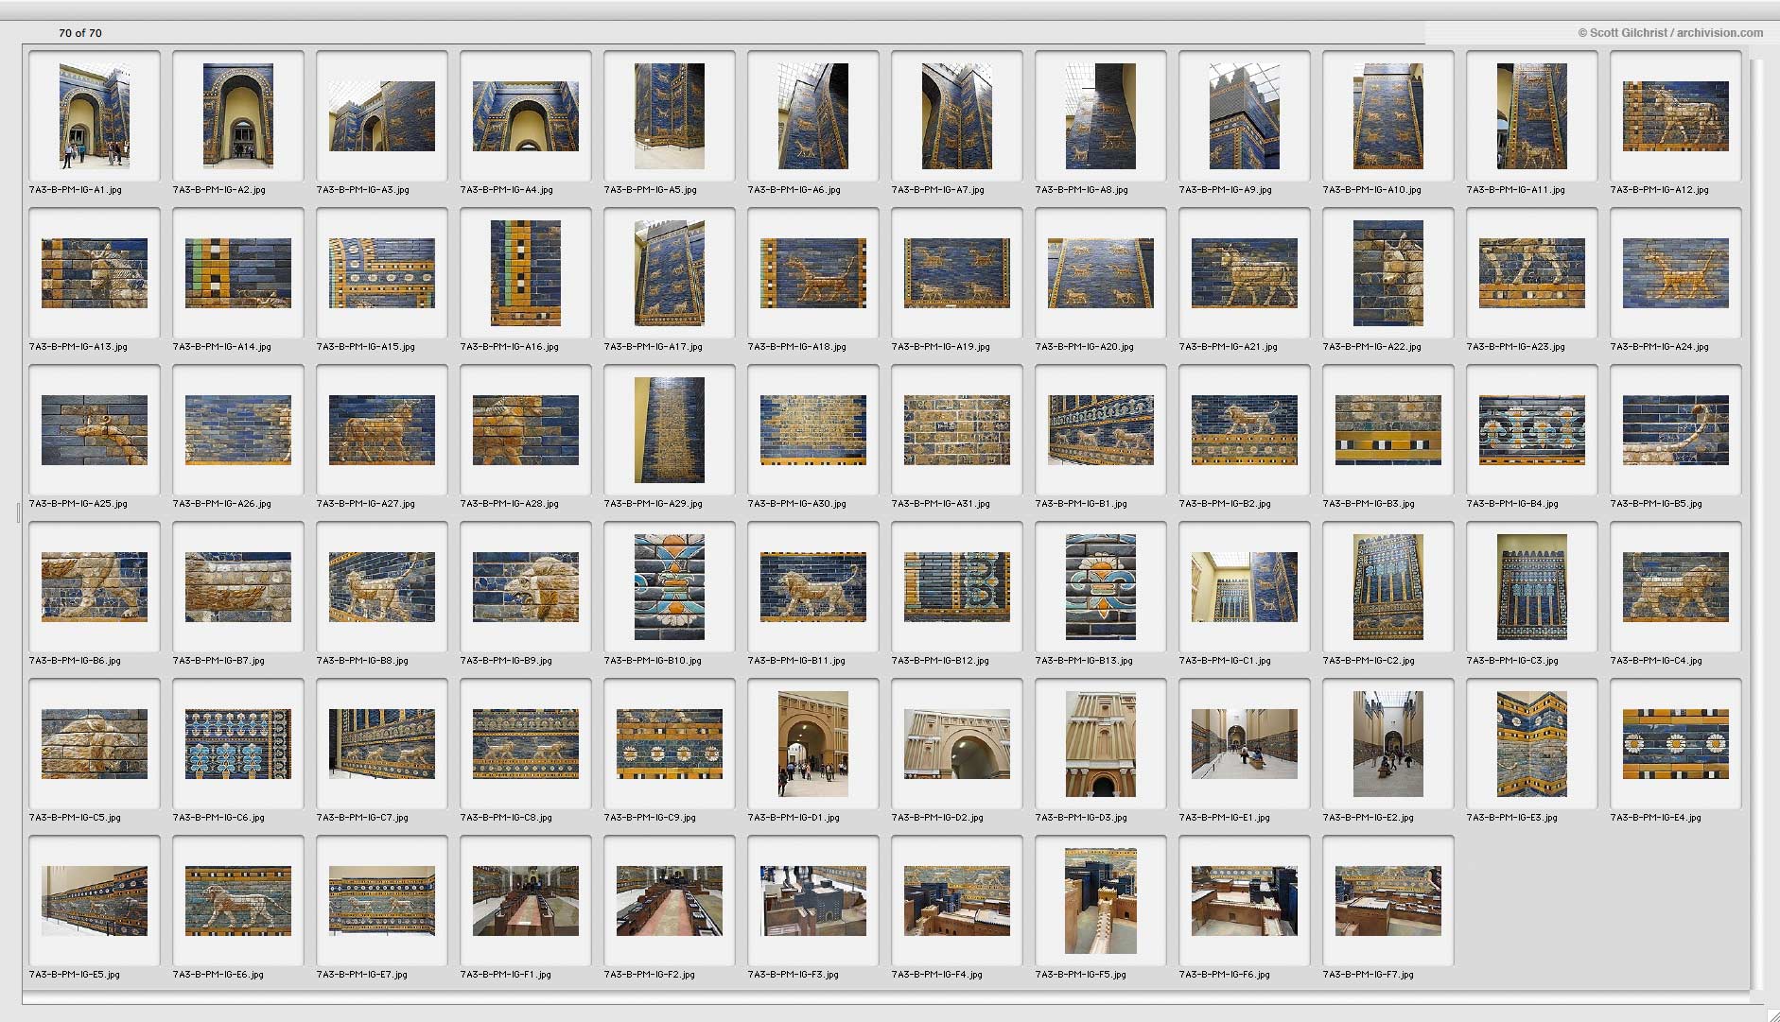Click the label 7A3-B-PM-IG-C5.jpg
1780x1022 pixels.
75,818
